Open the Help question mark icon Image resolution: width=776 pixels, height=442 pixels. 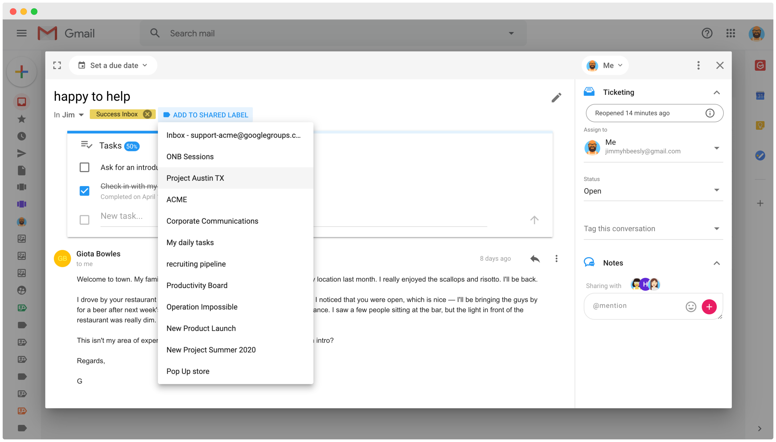click(707, 33)
